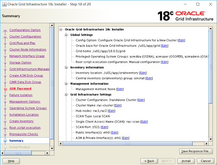
Task: Open Grid Plug and Play step
Action: click(22, 43)
